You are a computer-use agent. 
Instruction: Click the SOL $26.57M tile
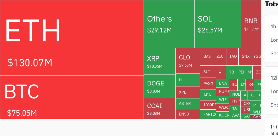click(217, 24)
